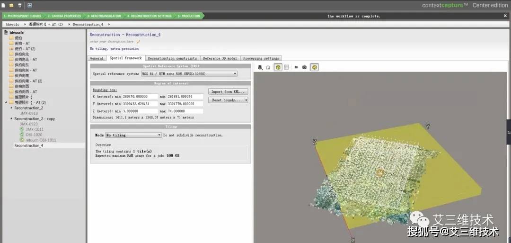This screenshot has width=511, height=243.
Task: Click the large camera icon in 3D toolbar
Action: [304, 67]
